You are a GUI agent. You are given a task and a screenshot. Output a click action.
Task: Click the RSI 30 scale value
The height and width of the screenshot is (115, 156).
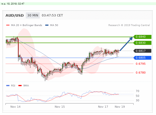tap(138, 100)
